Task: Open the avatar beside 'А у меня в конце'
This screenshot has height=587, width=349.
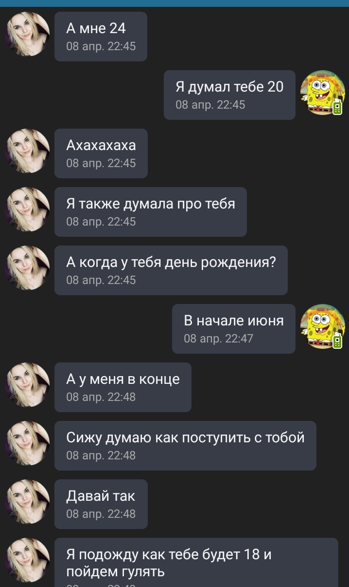Action: click(x=27, y=385)
